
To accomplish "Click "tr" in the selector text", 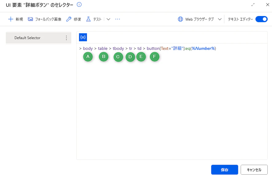I will click(x=131, y=48).
